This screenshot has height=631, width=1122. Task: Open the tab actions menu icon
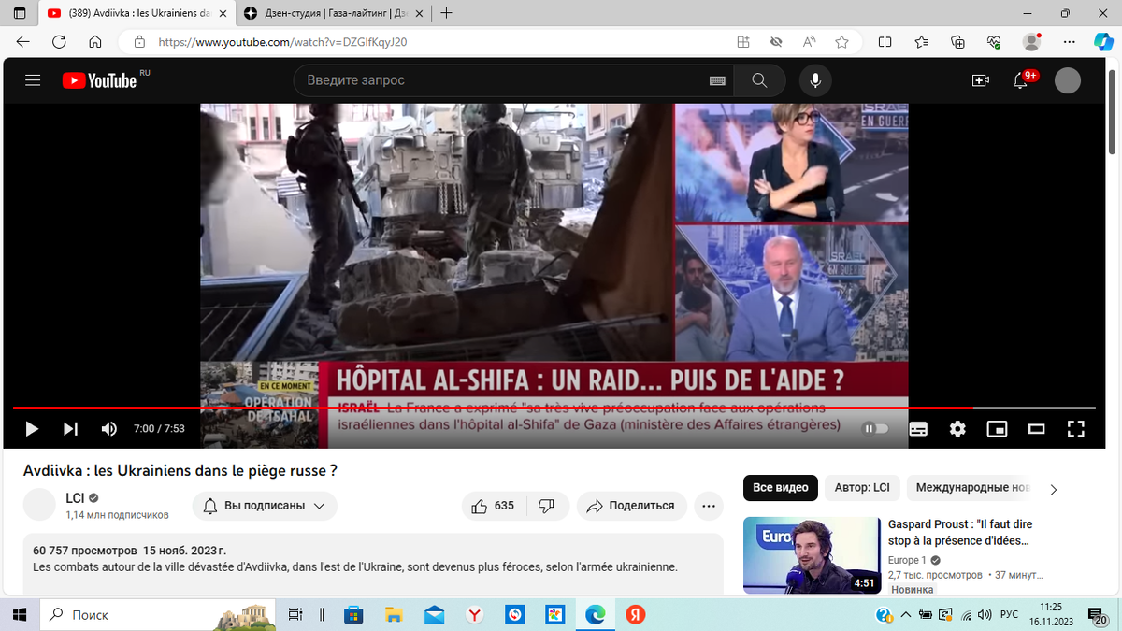pyautogui.click(x=20, y=13)
